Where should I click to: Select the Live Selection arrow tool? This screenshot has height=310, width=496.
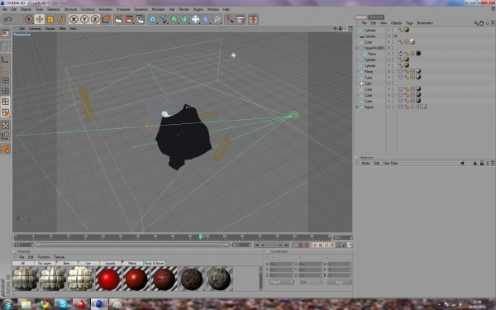pyautogui.click(x=29, y=20)
